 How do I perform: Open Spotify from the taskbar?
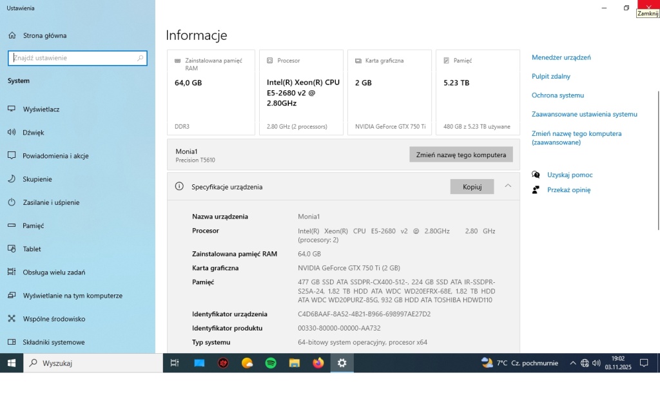(x=271, y=363)
